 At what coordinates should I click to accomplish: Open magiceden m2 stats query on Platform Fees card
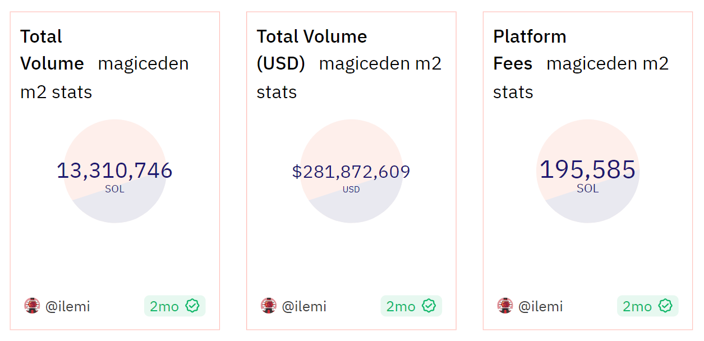click(x=581, y=77)
